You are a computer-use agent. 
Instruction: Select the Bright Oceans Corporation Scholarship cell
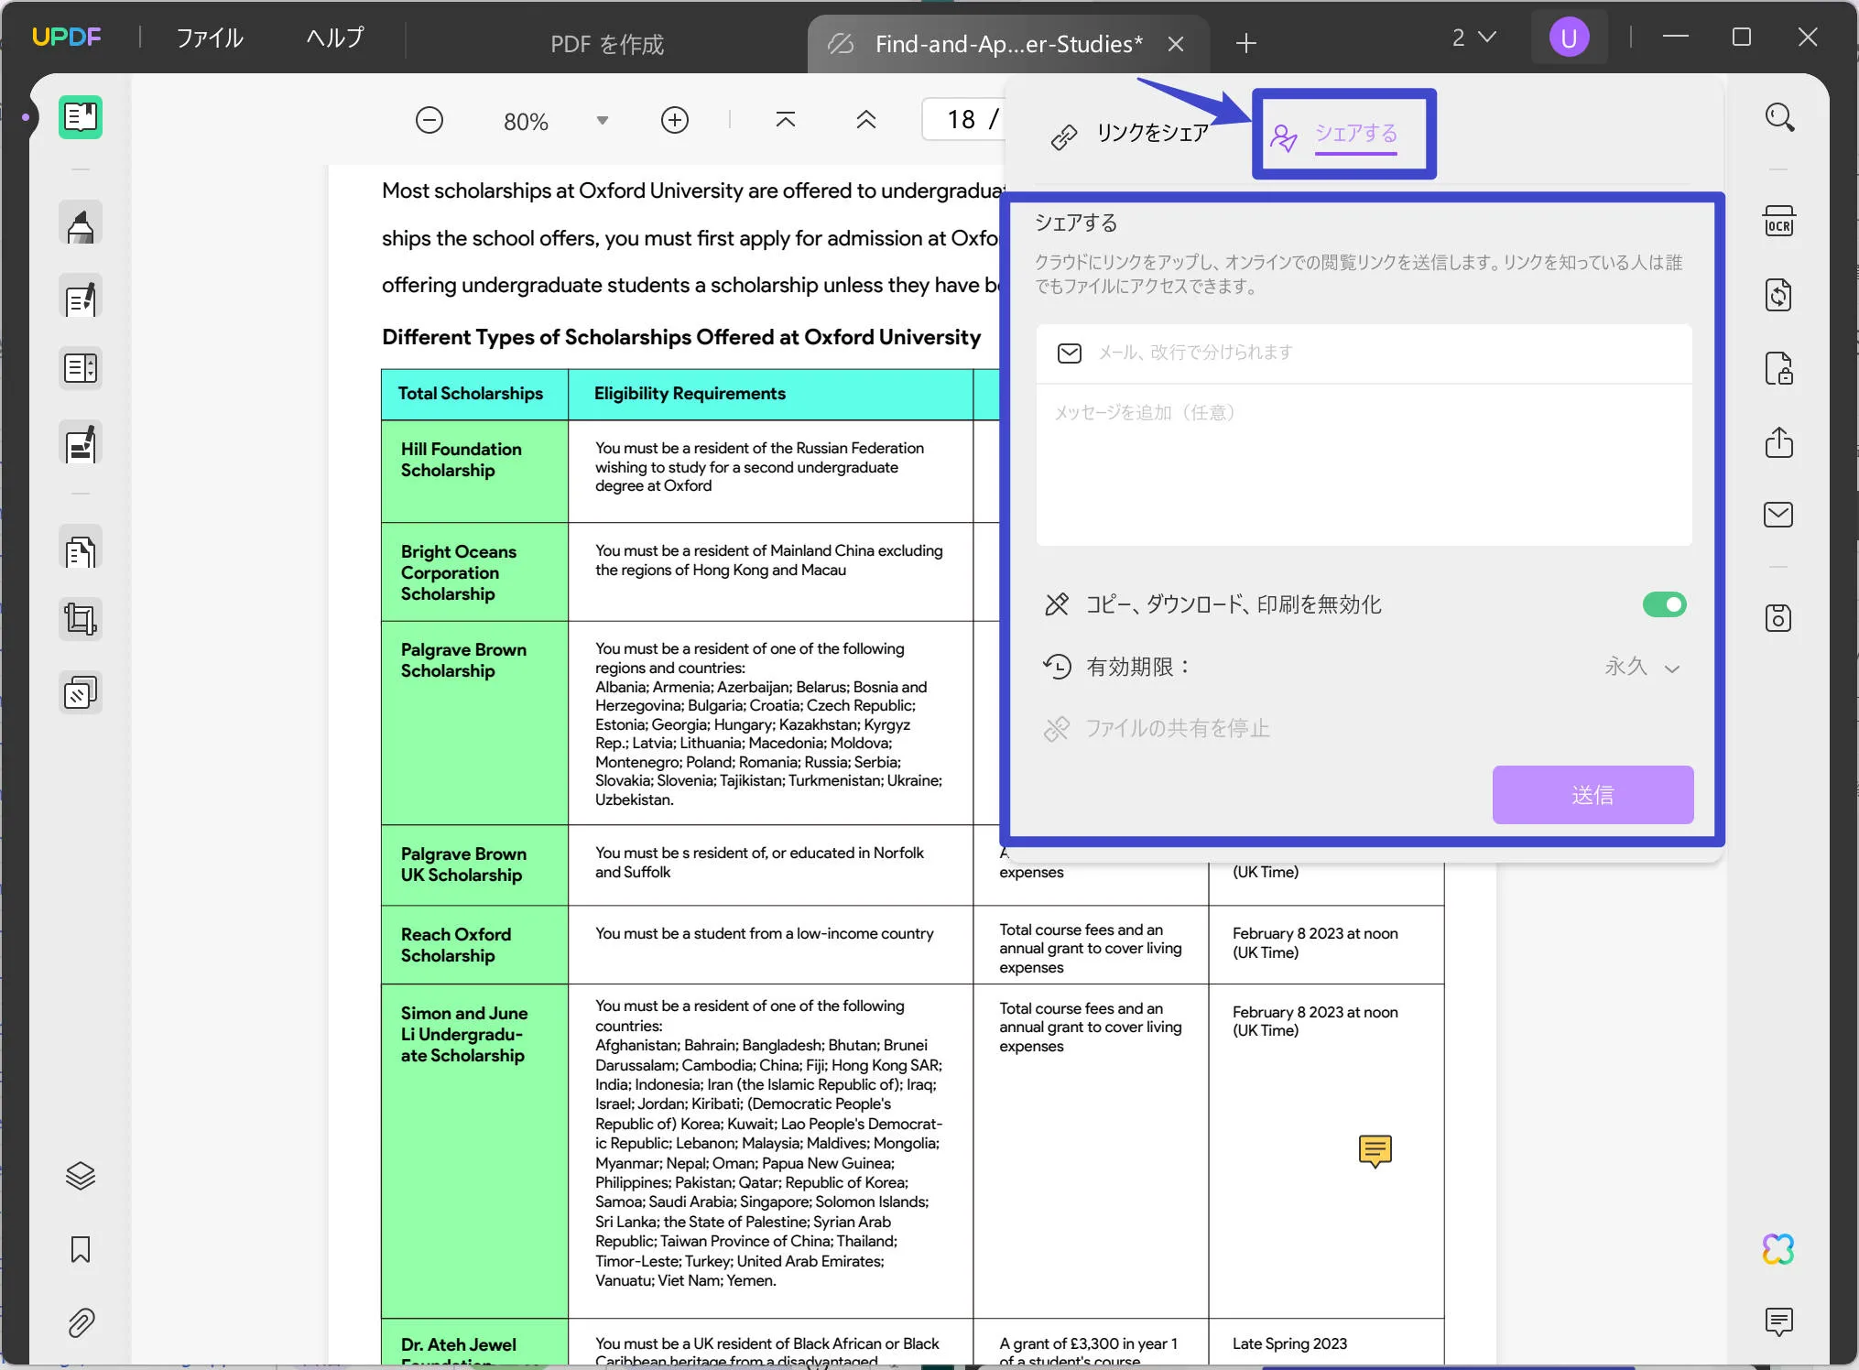point(474,572)
